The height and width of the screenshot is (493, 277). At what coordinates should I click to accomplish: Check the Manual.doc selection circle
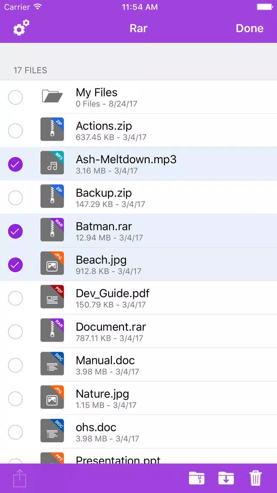(16, 365)
